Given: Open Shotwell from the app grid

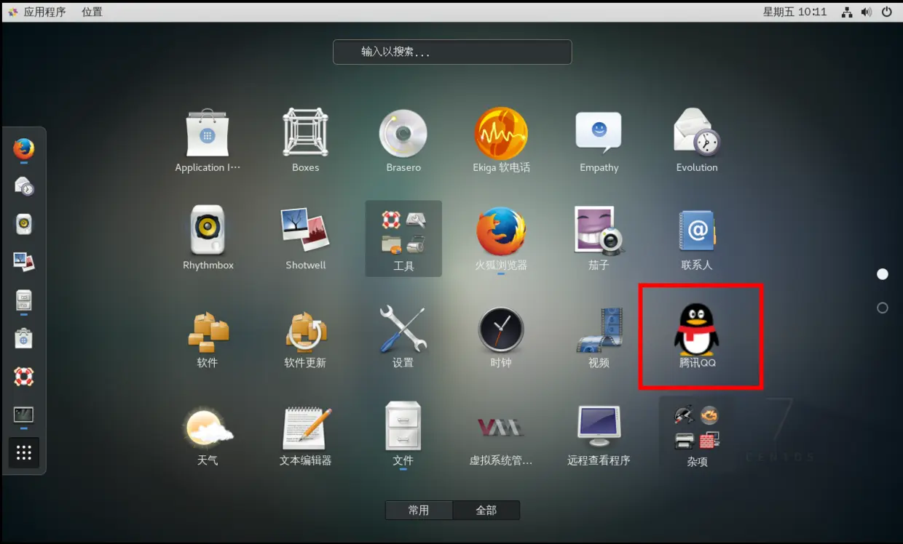Looking at the screenshot, I should (306, 238).
